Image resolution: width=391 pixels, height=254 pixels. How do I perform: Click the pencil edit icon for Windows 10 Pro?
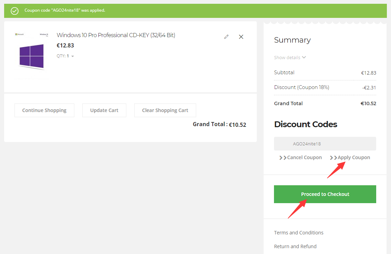[x=226, y=37]
